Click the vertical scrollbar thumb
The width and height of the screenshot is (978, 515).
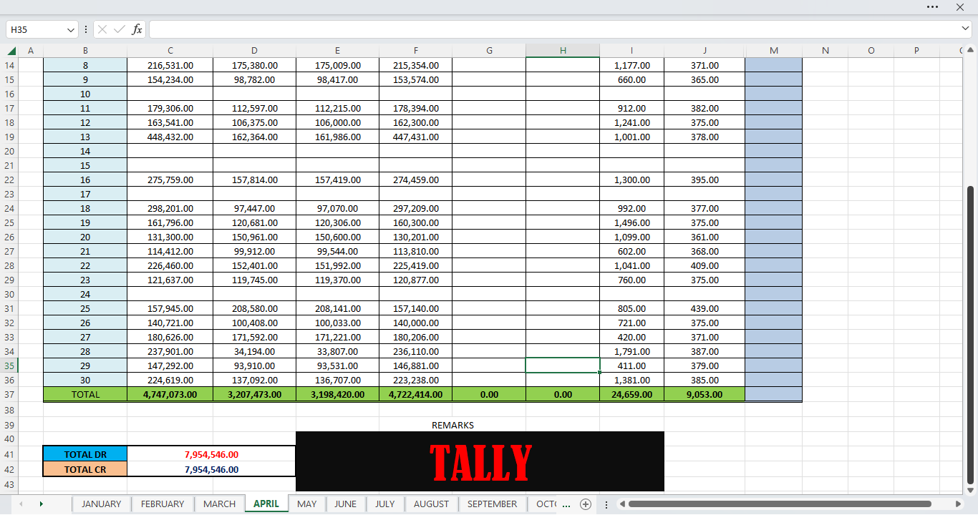tap(971, 335)
